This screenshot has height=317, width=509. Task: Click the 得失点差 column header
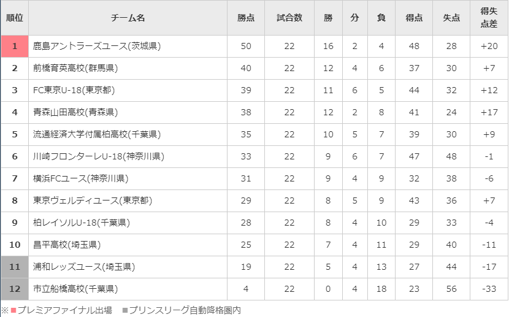click(x=489, y=18)
